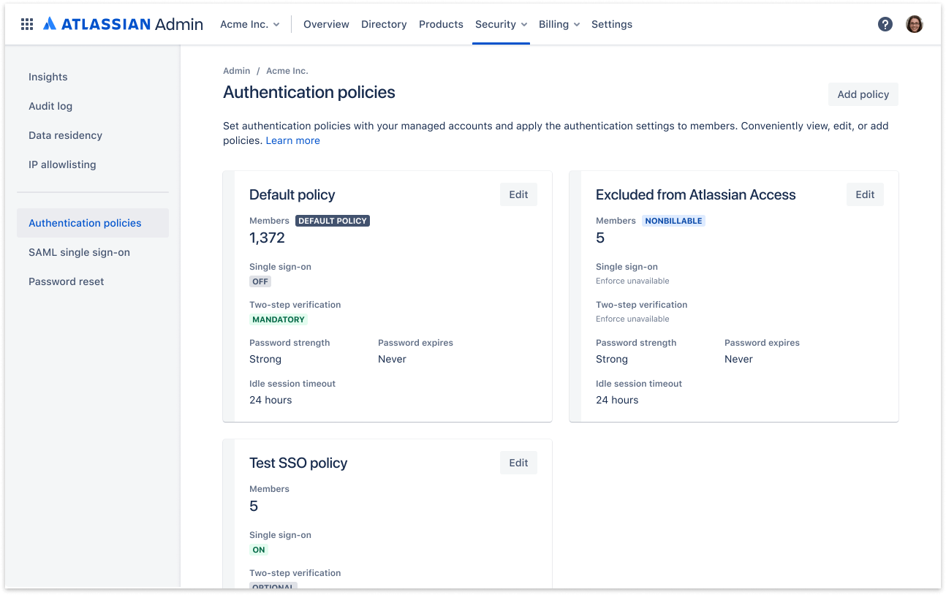Click the Atlassian logo in the header
The height and width of the screenshot is (595, 946).
click(x=50, y=23)
